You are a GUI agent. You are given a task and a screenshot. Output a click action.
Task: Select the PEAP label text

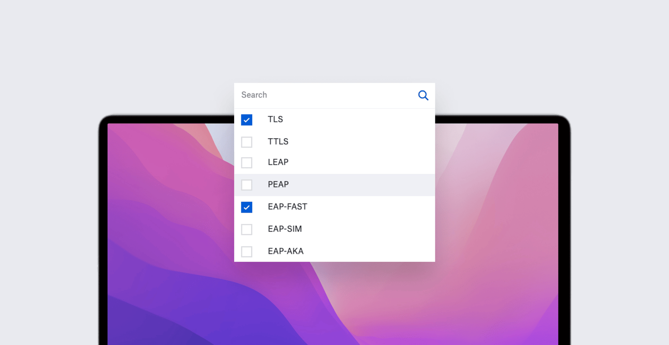pyautogui.click(x=278, y=185)
